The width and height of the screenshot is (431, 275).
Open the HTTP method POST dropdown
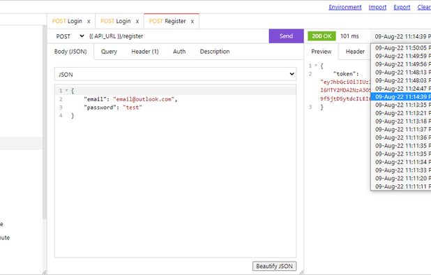(70, 36)
